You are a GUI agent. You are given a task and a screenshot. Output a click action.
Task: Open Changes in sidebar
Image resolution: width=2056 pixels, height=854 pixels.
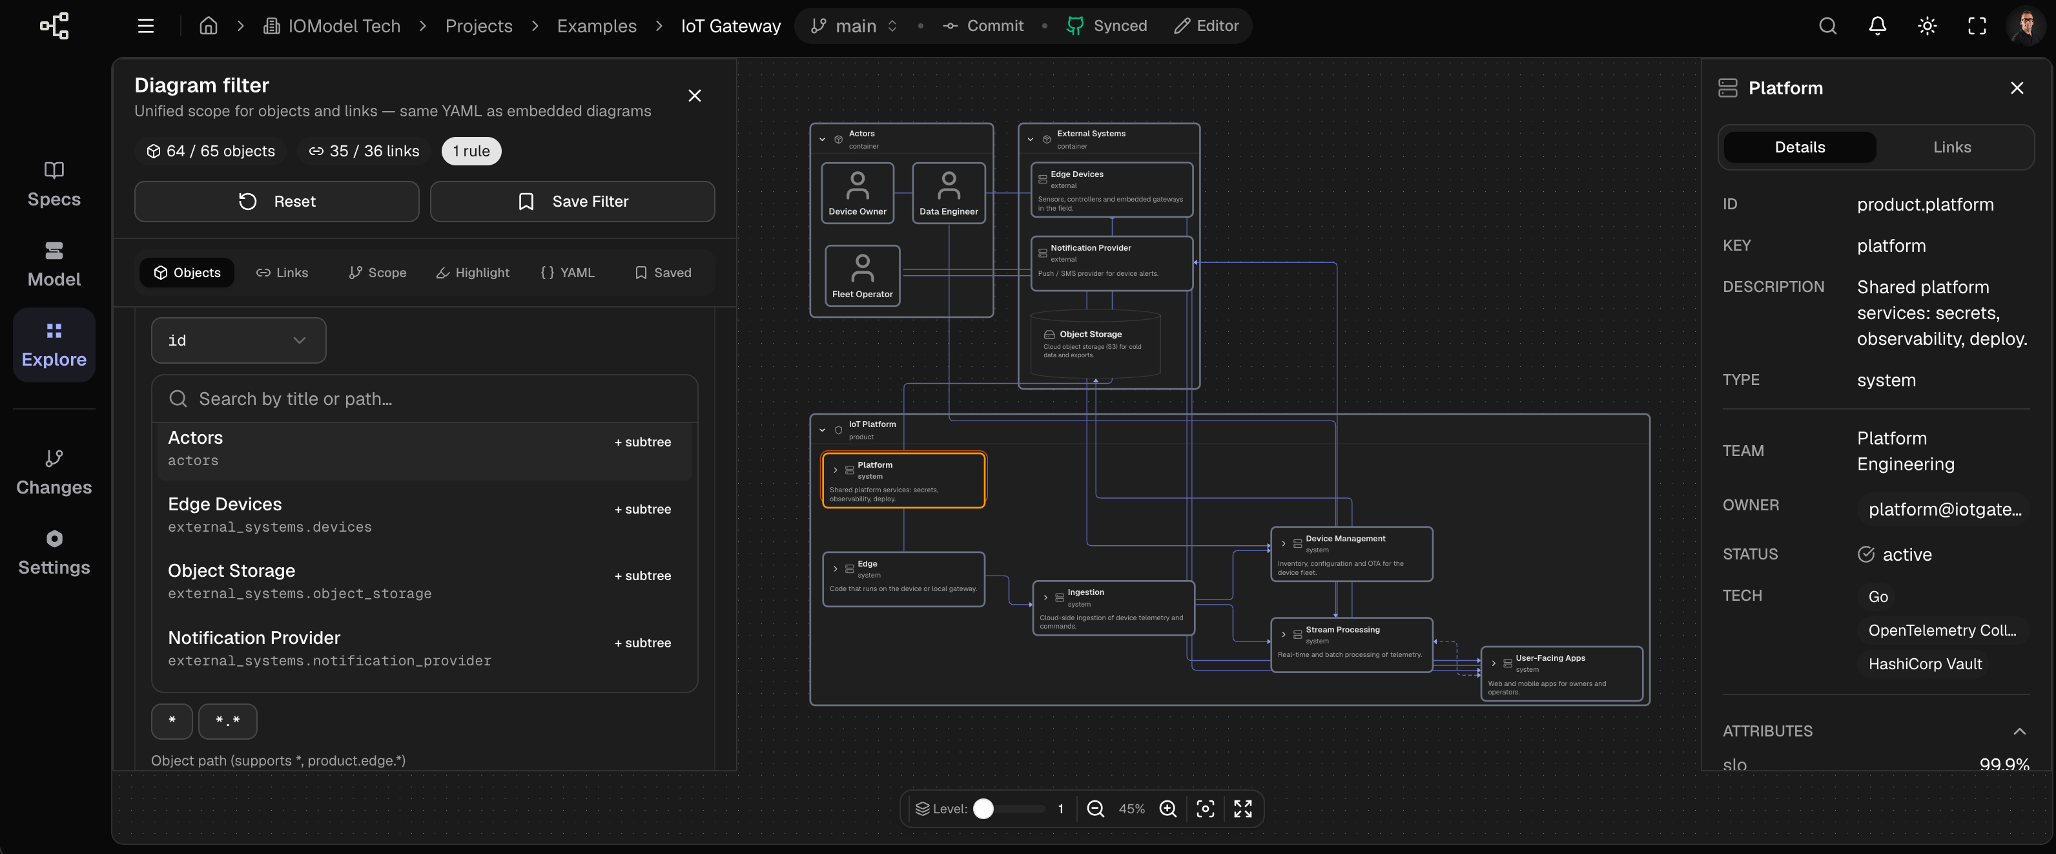(54, 472)
